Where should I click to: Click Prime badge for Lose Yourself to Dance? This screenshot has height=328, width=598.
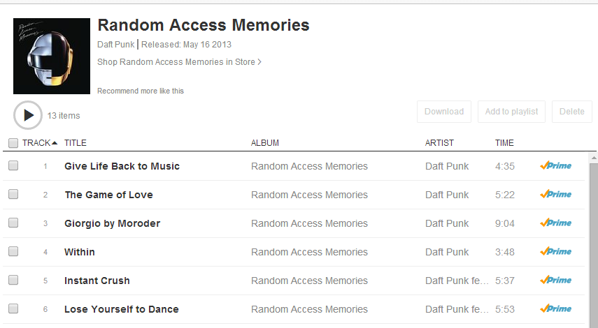[555, 309]
